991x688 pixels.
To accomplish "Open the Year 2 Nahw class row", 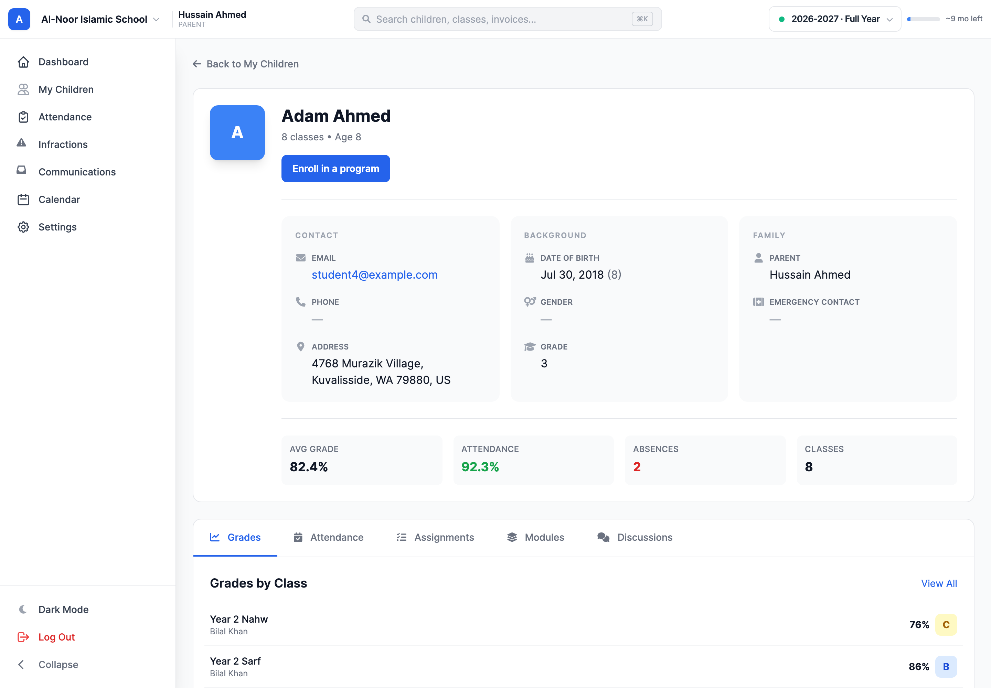I will tap(583, 625).
